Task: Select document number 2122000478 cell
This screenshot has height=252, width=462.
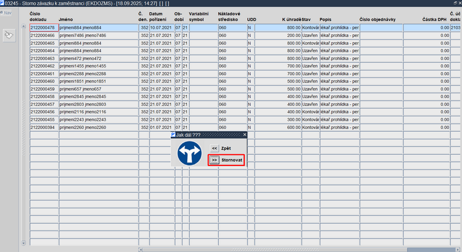Action: click(44, 28)
